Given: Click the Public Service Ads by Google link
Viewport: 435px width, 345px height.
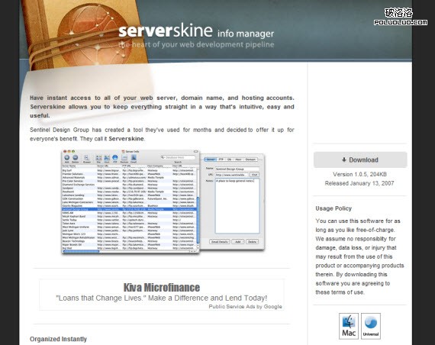Looking at the screenshot, I should coord(245,306).
